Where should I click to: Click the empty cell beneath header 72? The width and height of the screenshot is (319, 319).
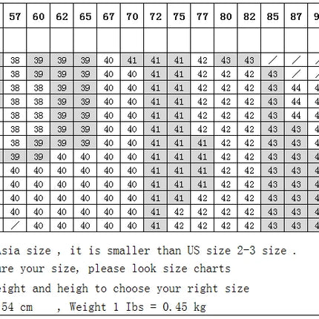155,40
